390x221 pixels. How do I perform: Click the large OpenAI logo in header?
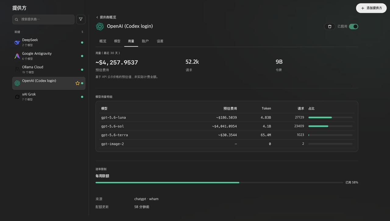click(x=100, y=26)
